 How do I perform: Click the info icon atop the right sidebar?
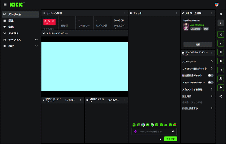click(x=221, y=14)
